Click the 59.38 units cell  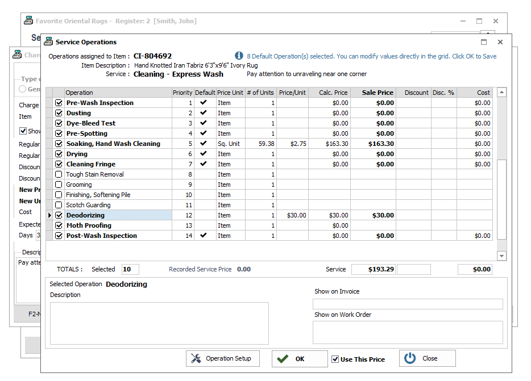click(x=260, y=144)
